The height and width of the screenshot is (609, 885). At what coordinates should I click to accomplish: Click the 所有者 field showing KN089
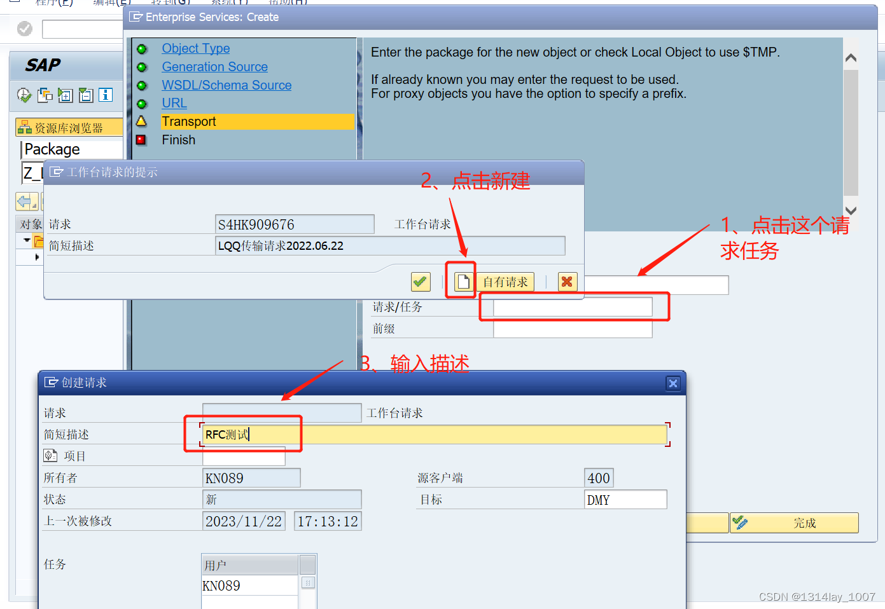click(251, 478)
